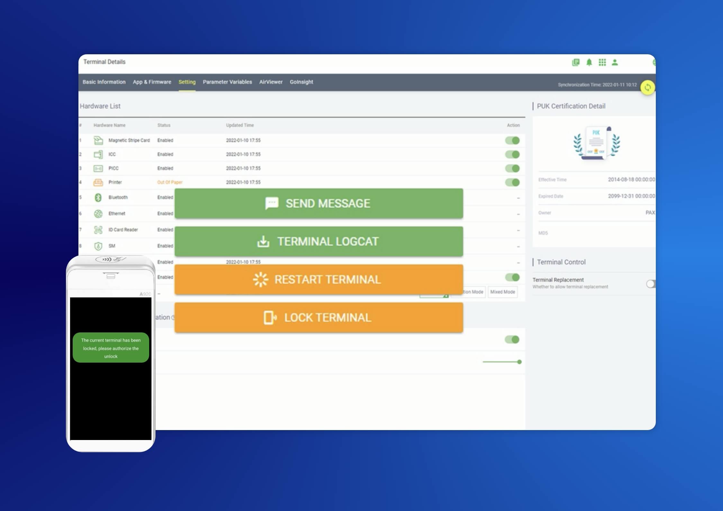The width and height of the screenshot is (723, 511).
Task: Switch to Basic Information tab
Action: (x=104, y=82)
